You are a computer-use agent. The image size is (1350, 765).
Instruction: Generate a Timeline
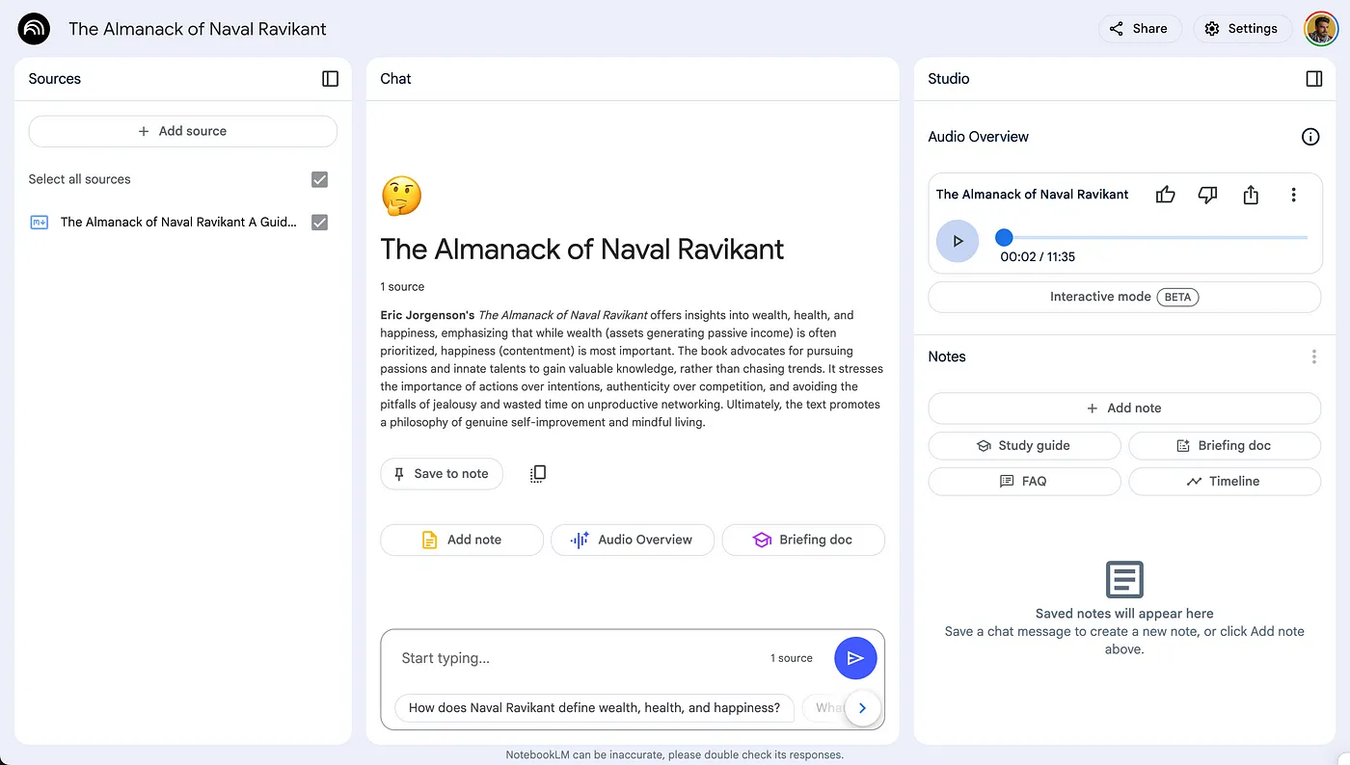[x=1225, y=481]
